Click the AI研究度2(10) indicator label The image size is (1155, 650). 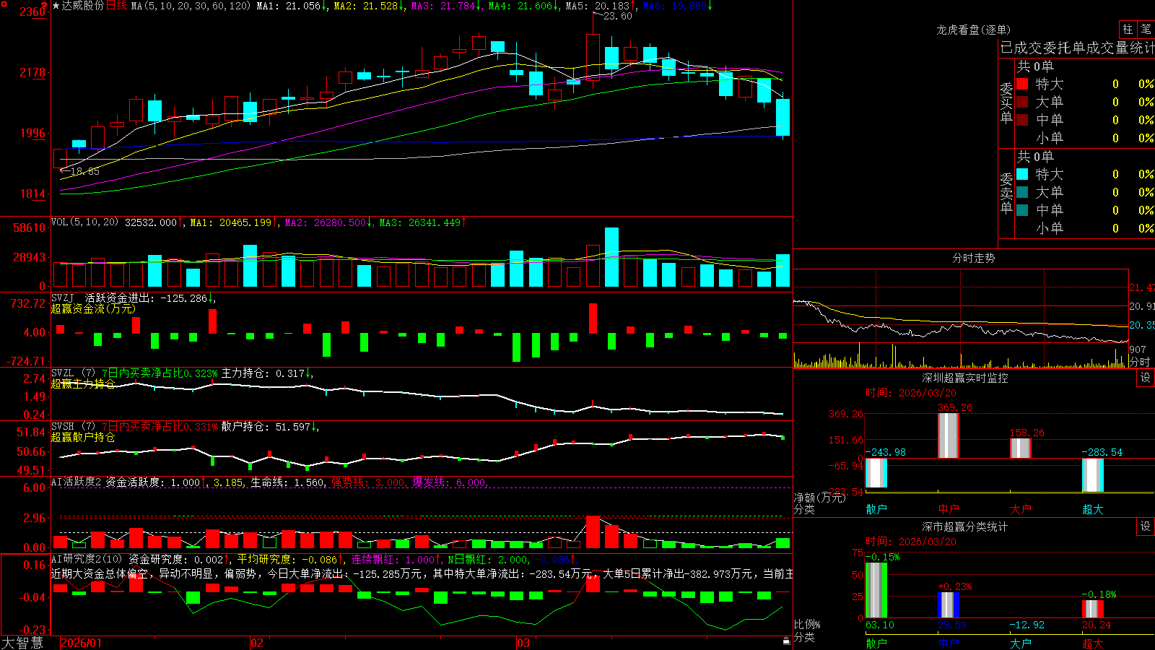point(87,559)
